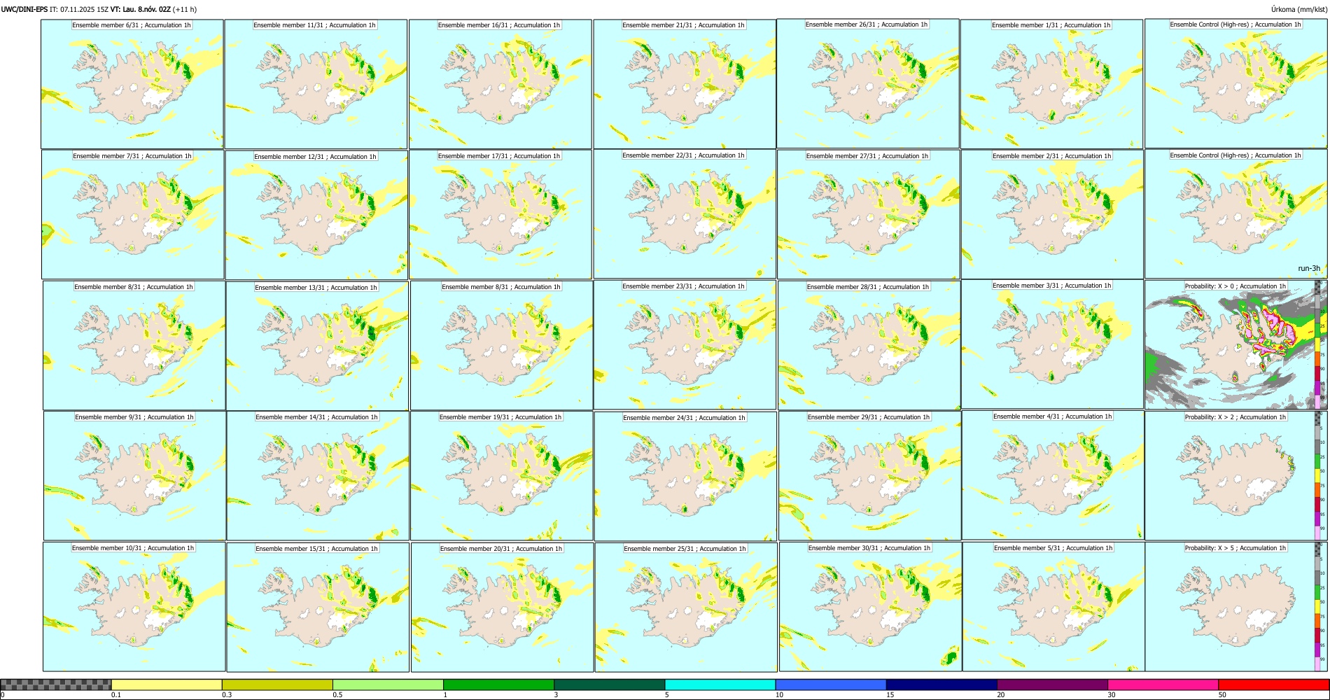
Task: Open the Ensemble member 2/31 map
Action: pyautogui.click(x=1052, y=215)
